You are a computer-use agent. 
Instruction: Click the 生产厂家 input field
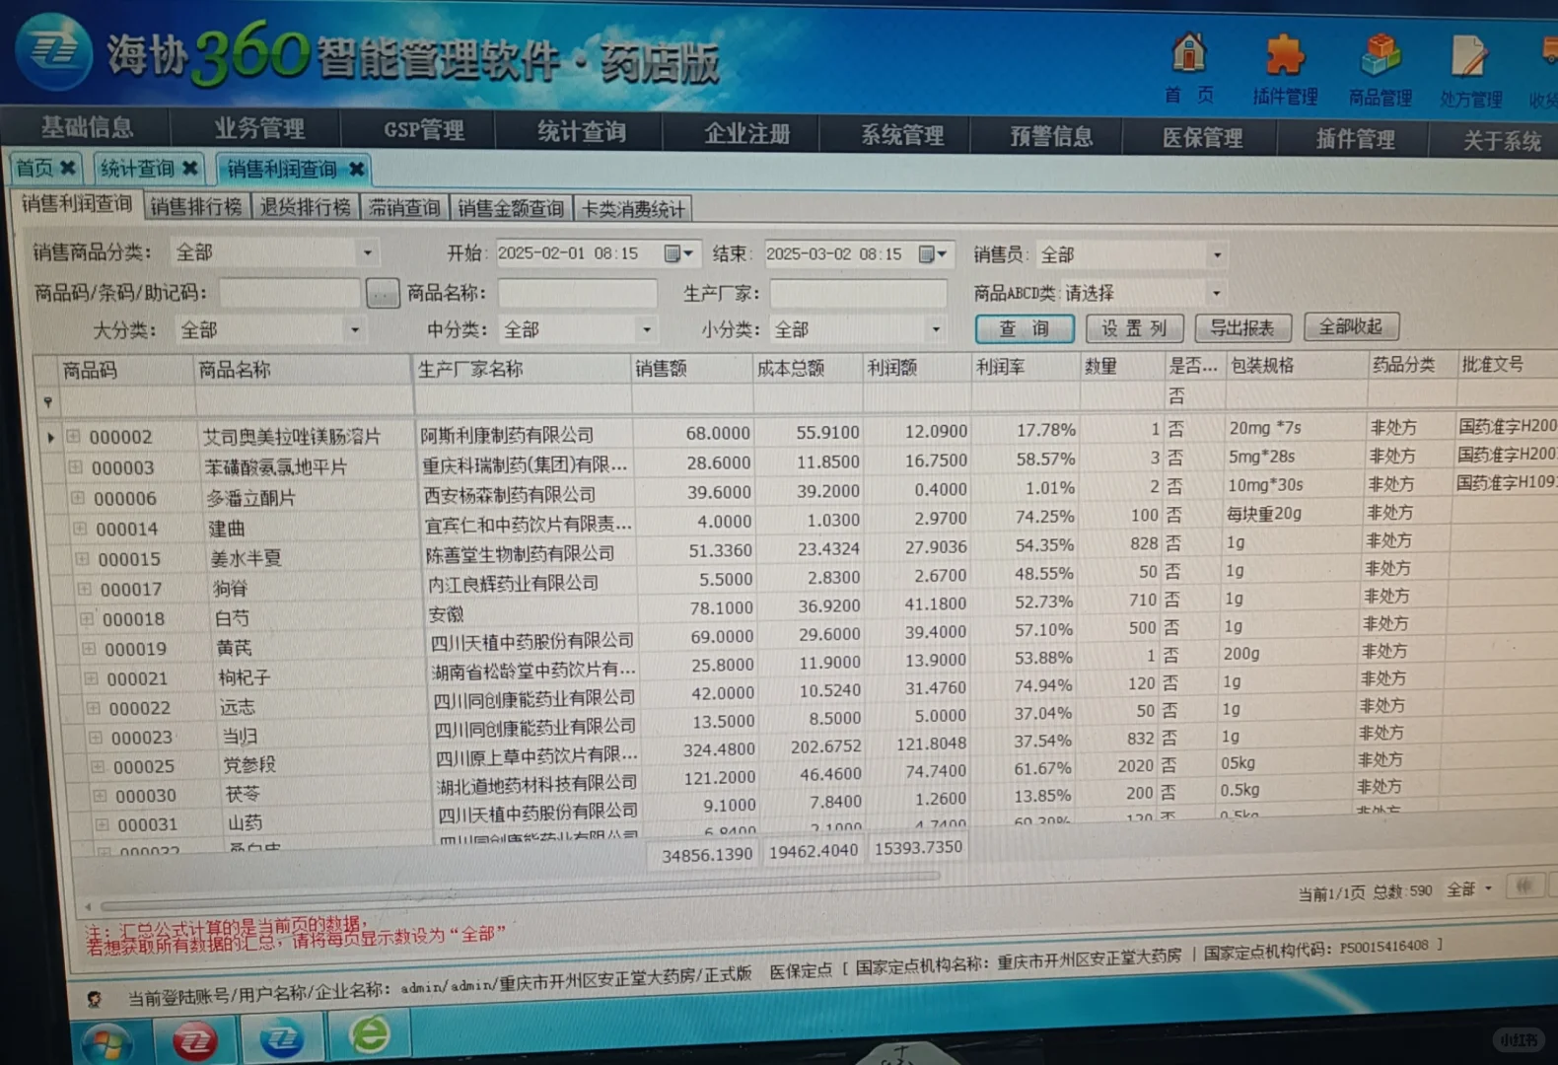[858, 293]
